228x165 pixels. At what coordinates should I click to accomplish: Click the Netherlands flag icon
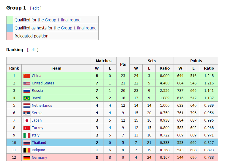point(27,106)
